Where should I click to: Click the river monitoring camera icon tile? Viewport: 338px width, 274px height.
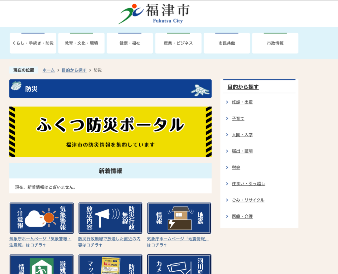tap(179, 264)
